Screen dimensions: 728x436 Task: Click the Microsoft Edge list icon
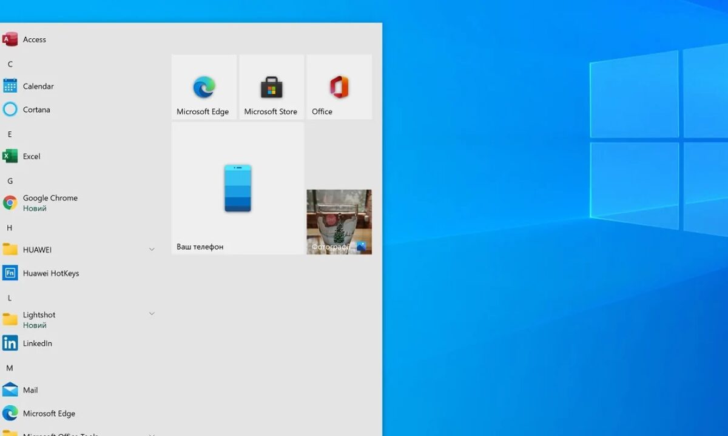[10, 414]
